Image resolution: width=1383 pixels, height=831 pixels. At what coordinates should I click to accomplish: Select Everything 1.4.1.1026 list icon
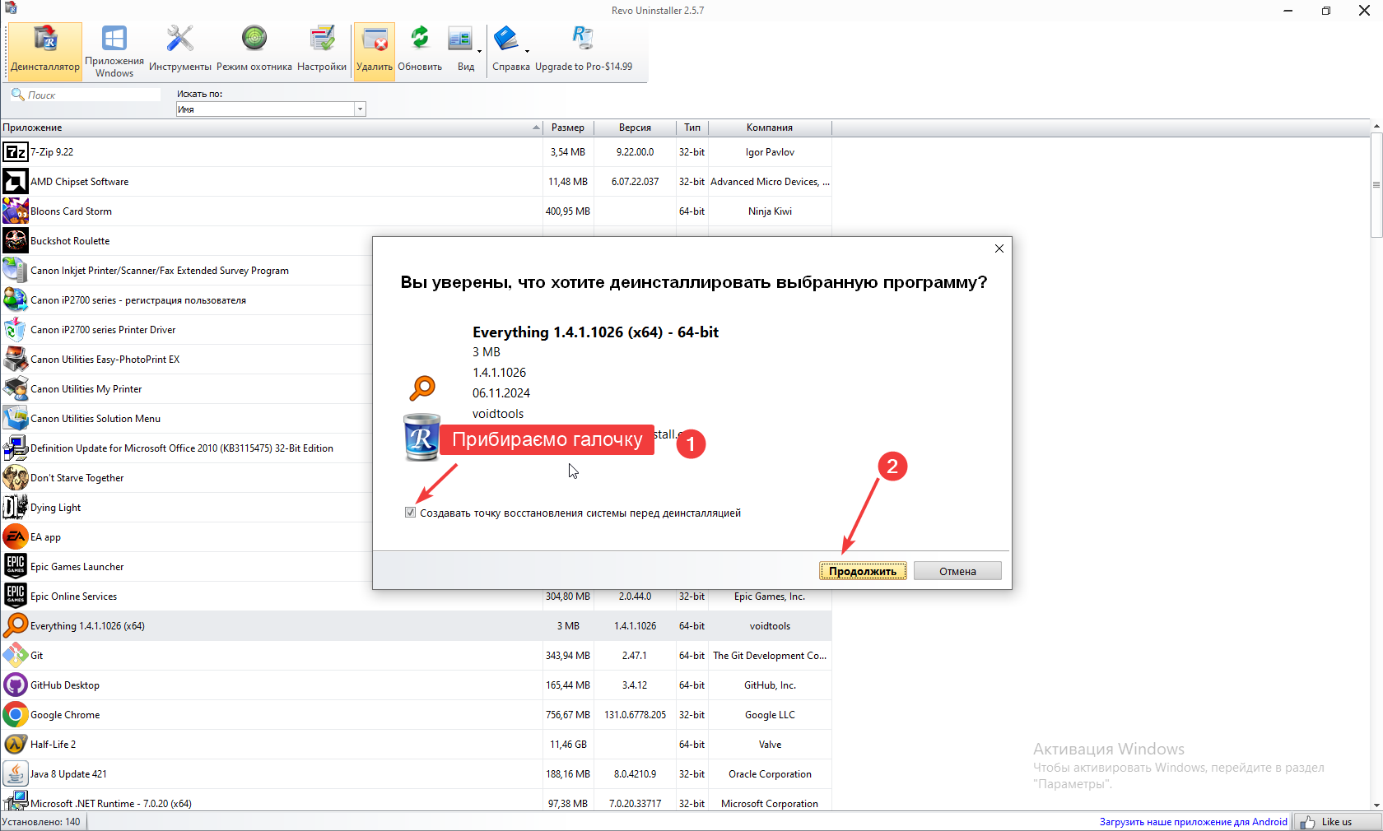pyautogui.click(x=15, y=626)
